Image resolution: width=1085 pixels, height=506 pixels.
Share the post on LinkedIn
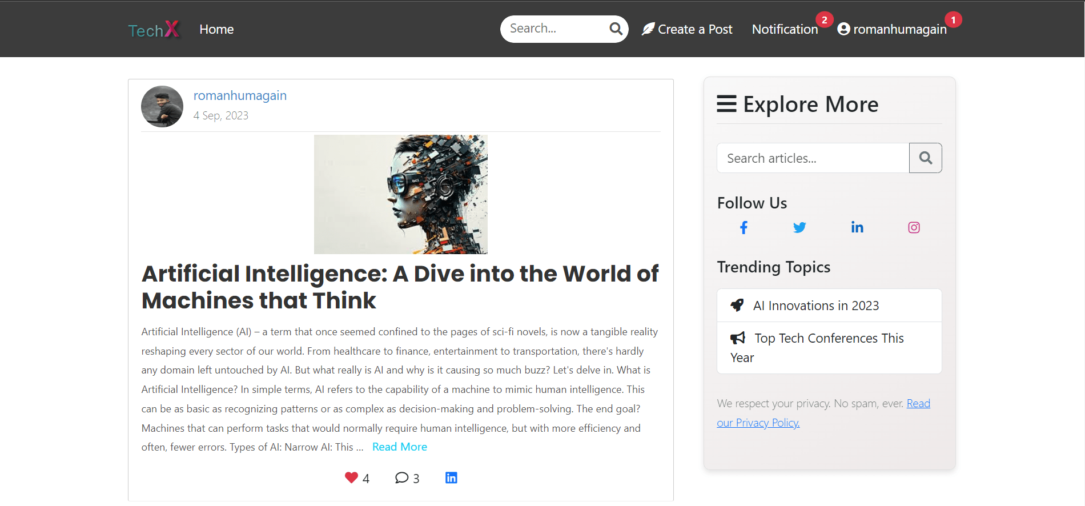[451, 477]
